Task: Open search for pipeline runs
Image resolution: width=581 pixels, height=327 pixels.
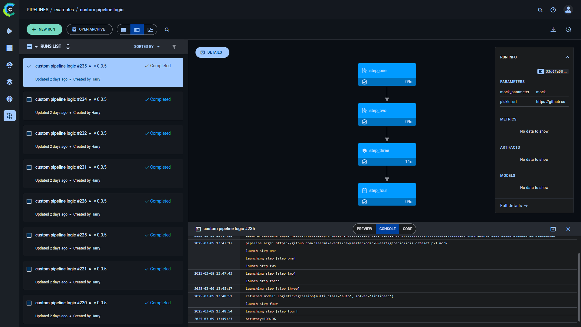Action: coord(167,29)
